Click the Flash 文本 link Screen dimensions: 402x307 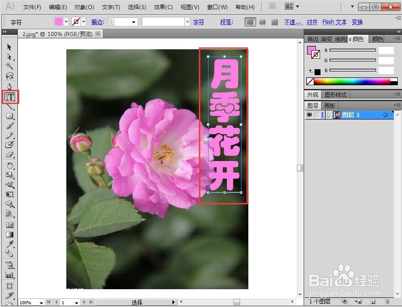pos(334,22)
